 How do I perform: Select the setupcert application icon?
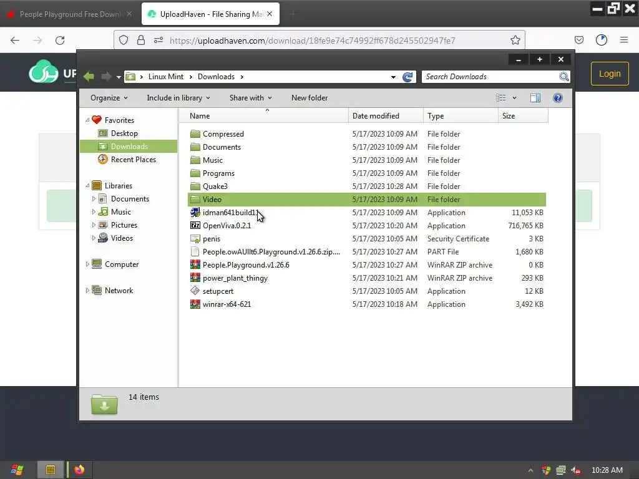coord(195,291)
